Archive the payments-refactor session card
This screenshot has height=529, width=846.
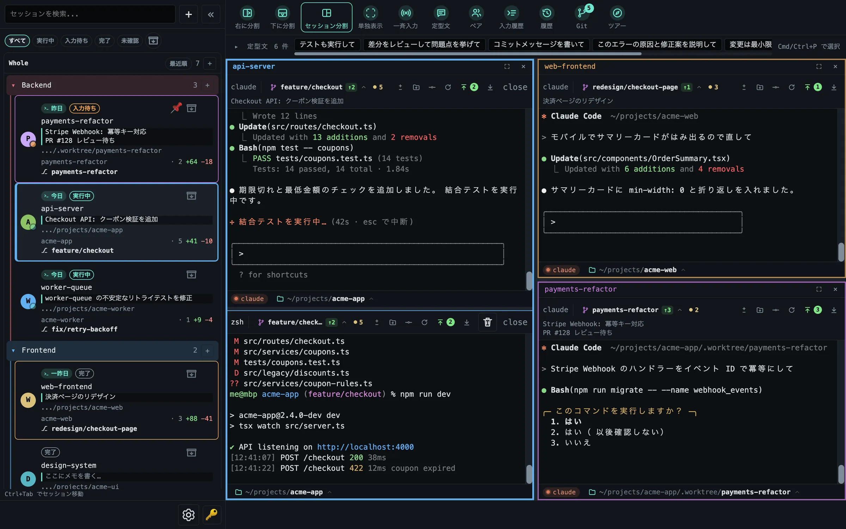click(x=191, y=108)
